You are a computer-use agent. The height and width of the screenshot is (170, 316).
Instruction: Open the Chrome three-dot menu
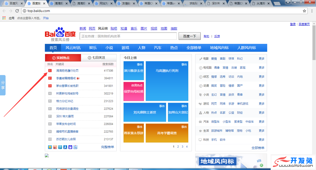tap(312, 11)
